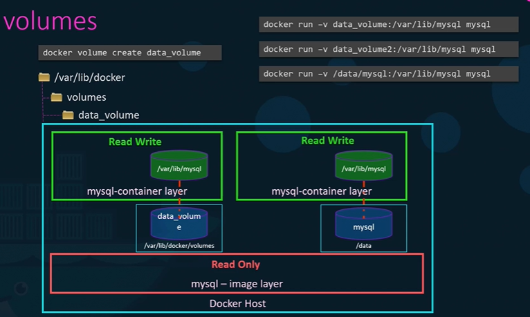Click the right 'mysql-container layer' label
Viewport: 530px width, 317px height.
click(x=322, y=191)
